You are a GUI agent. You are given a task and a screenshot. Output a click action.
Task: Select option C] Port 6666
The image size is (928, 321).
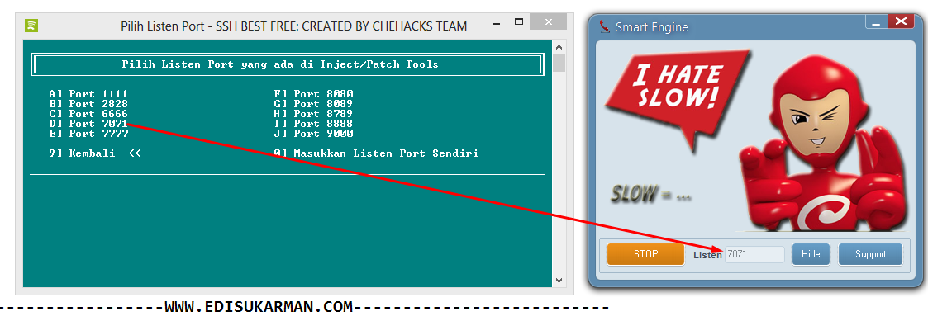point(88,114)
